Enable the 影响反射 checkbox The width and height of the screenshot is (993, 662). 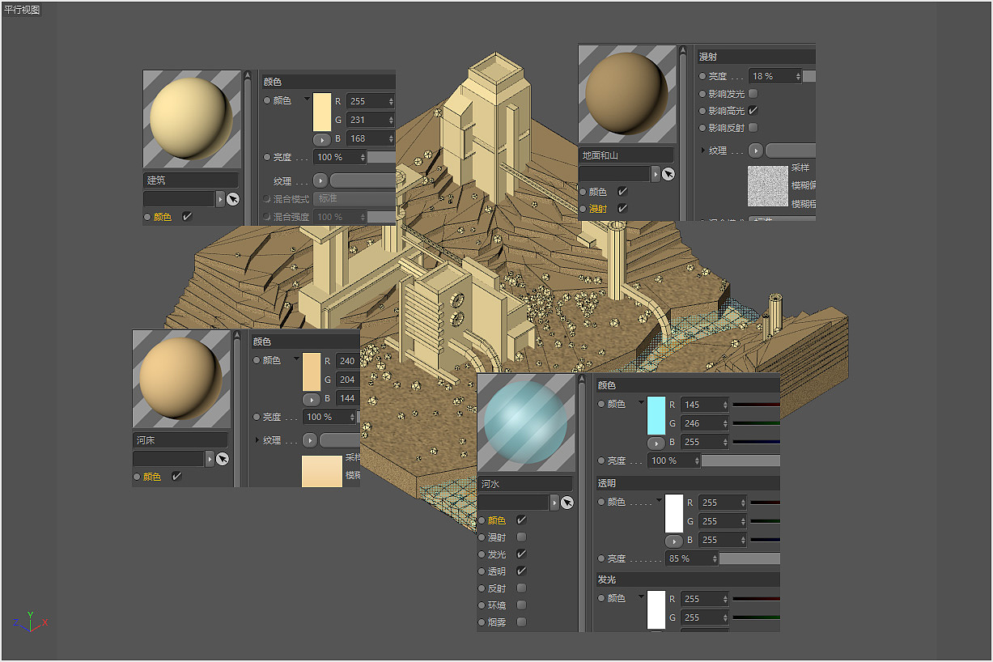[753, 128]
